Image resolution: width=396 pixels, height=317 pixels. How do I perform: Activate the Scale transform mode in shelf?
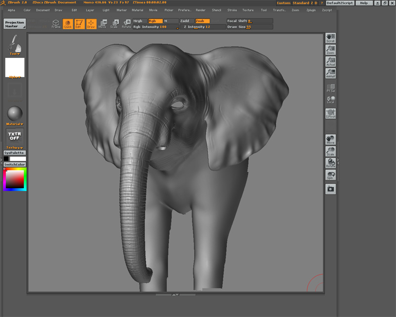[114, 24]
